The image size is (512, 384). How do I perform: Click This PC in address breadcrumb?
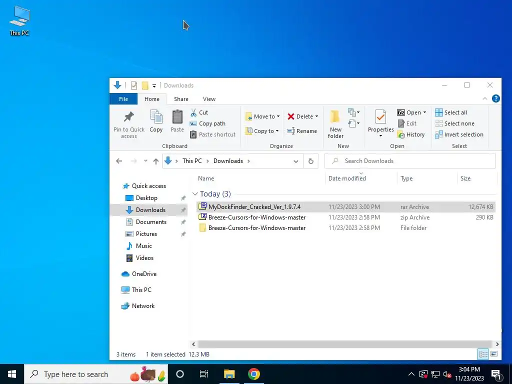(x=192, y=161)
